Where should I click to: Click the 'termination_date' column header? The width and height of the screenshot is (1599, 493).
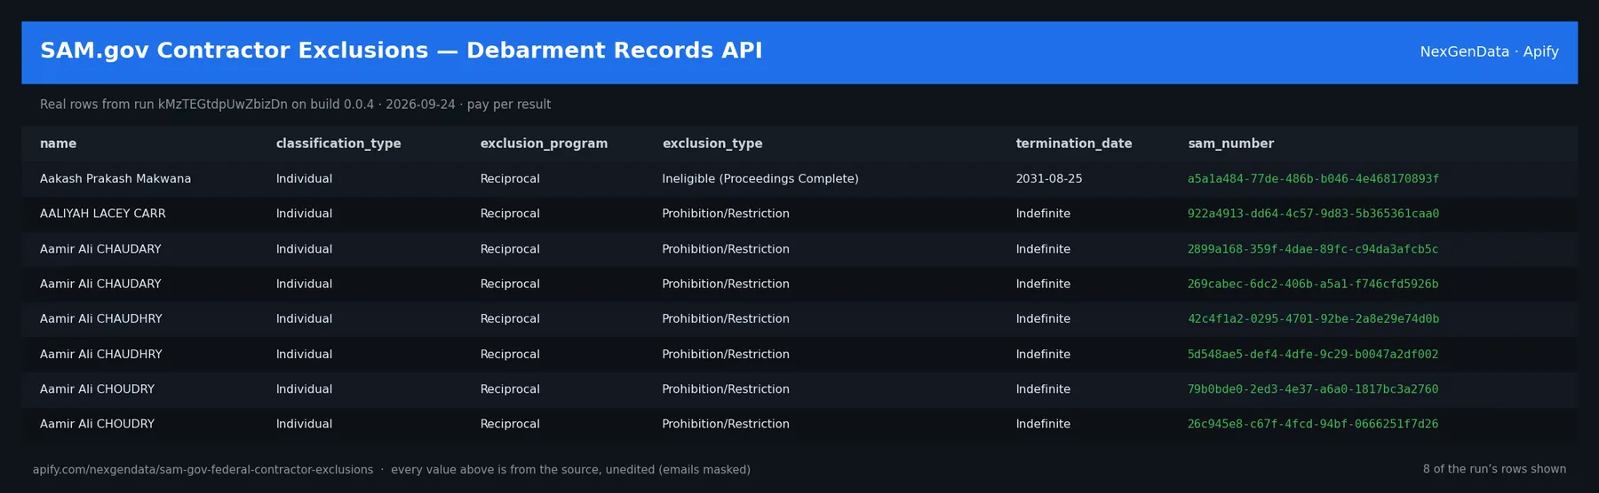(x=1074, y=144)
